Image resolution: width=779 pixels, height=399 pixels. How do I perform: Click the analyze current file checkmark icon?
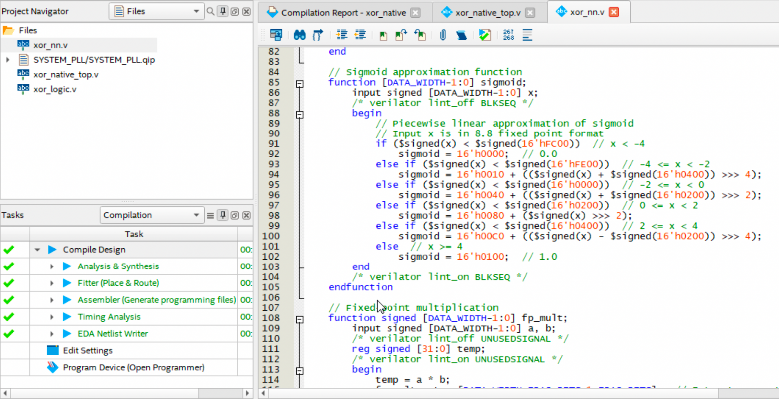click(x=485, y=35)
